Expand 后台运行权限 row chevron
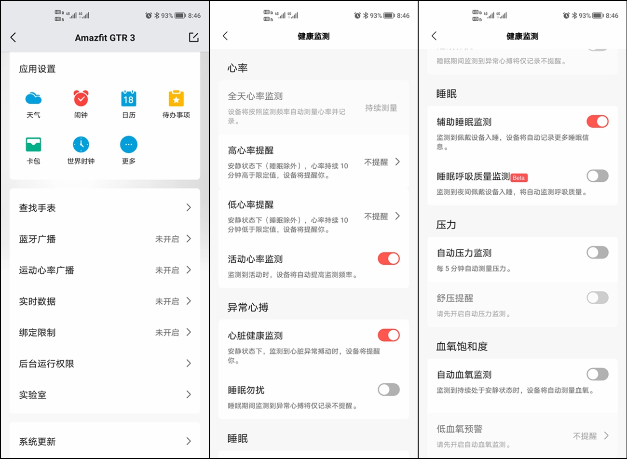Image resolution: width=627 pixels, height=459 pixels. click(189, 364)
